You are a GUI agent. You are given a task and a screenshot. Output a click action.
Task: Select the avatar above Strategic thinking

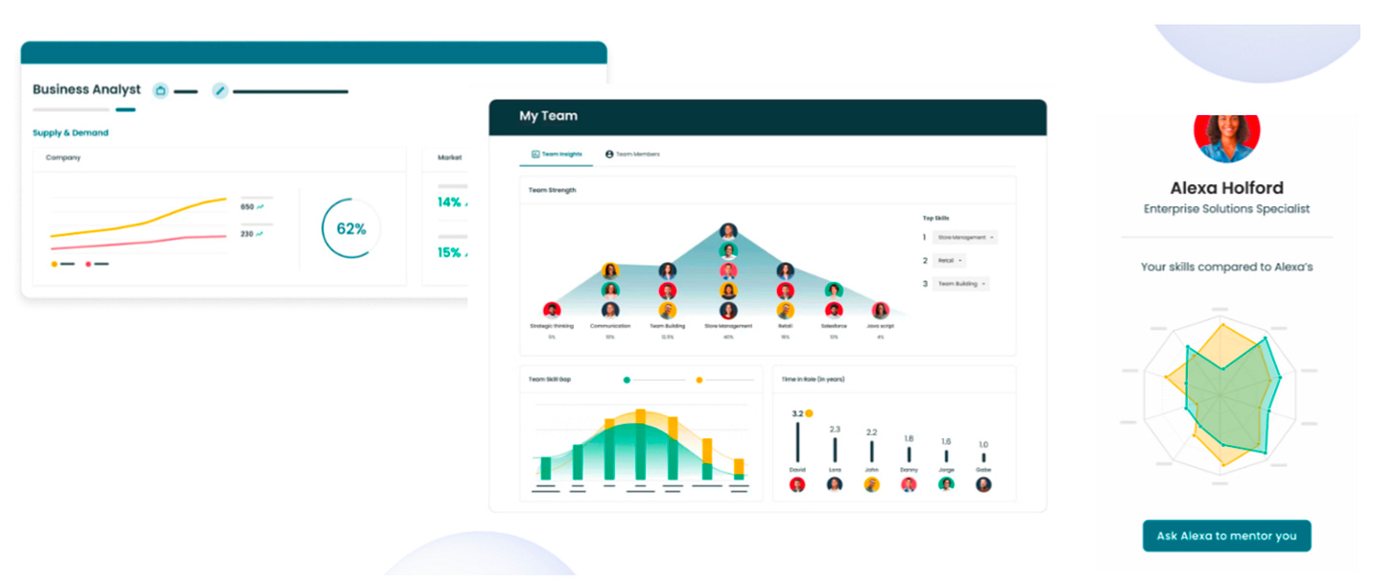coord(552,310)
